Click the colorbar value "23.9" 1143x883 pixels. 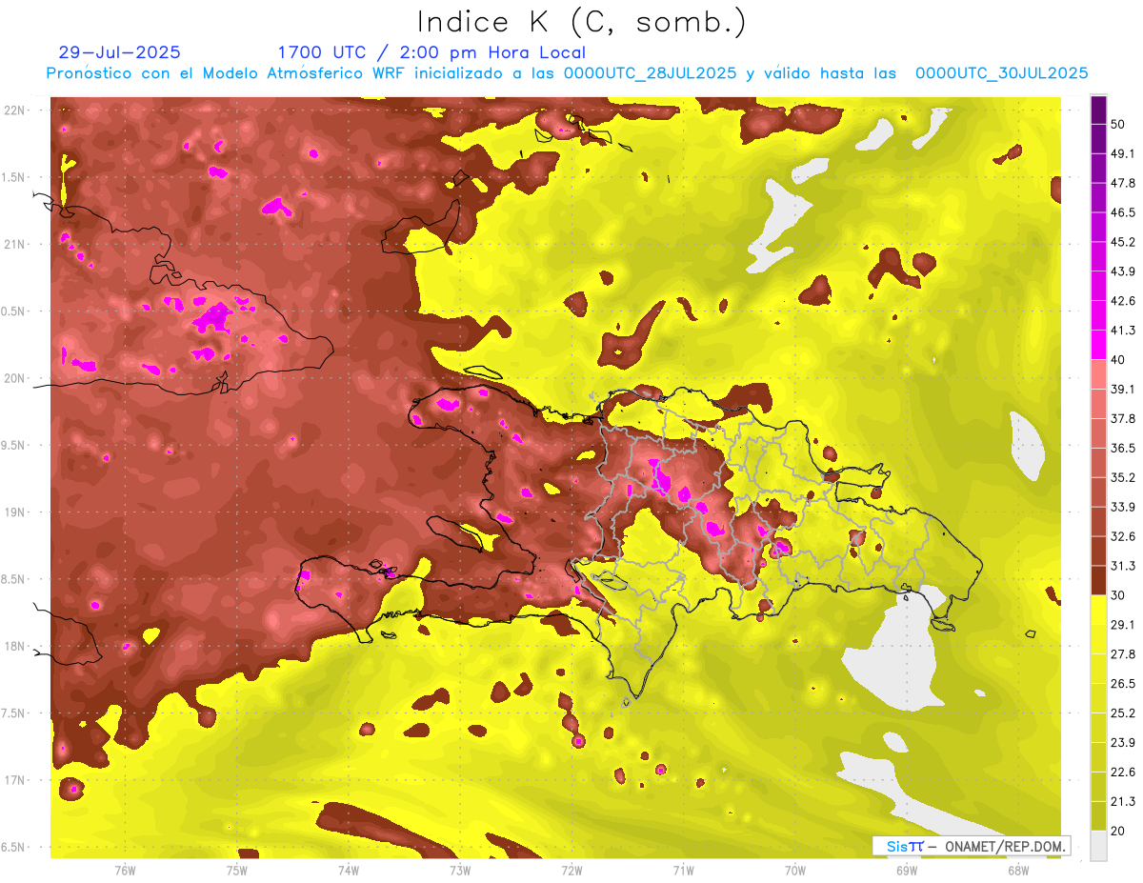click(1123, 743)
